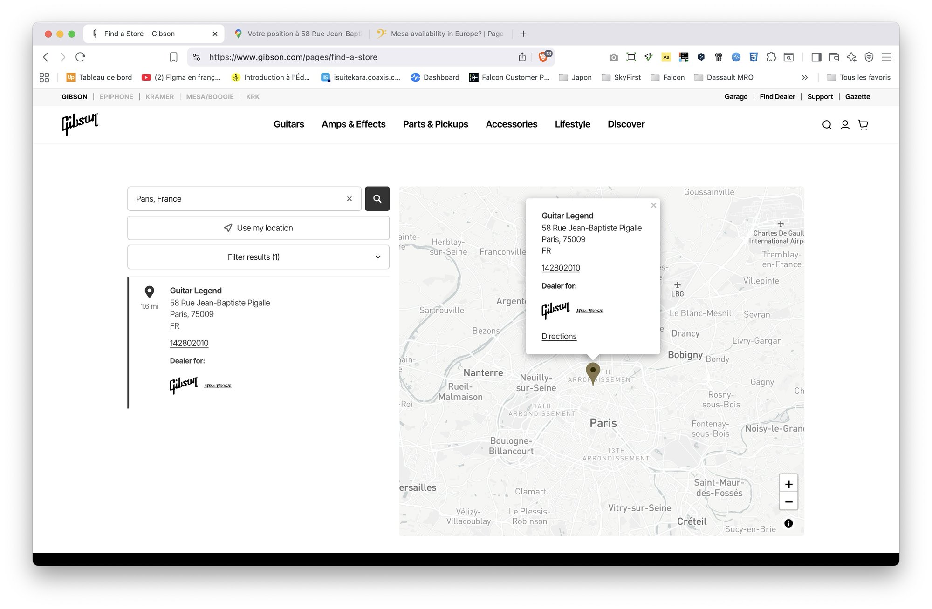
Task: Open the Guitars menu
Action: (x=289, y=124)
